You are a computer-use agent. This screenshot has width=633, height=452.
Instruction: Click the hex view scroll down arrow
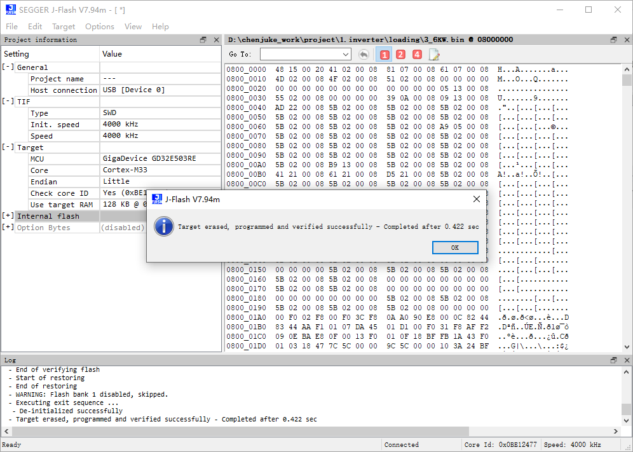click(x=627, y=346)
